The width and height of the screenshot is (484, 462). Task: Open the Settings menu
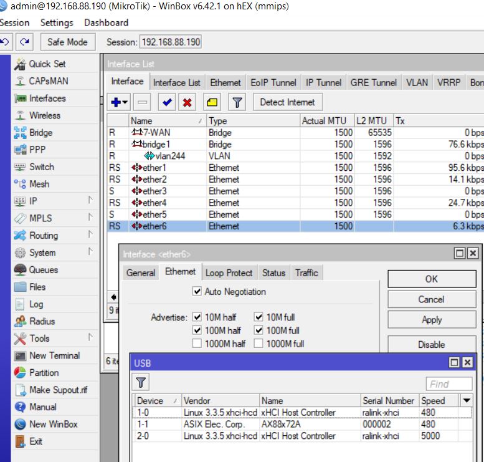[57, 22]
